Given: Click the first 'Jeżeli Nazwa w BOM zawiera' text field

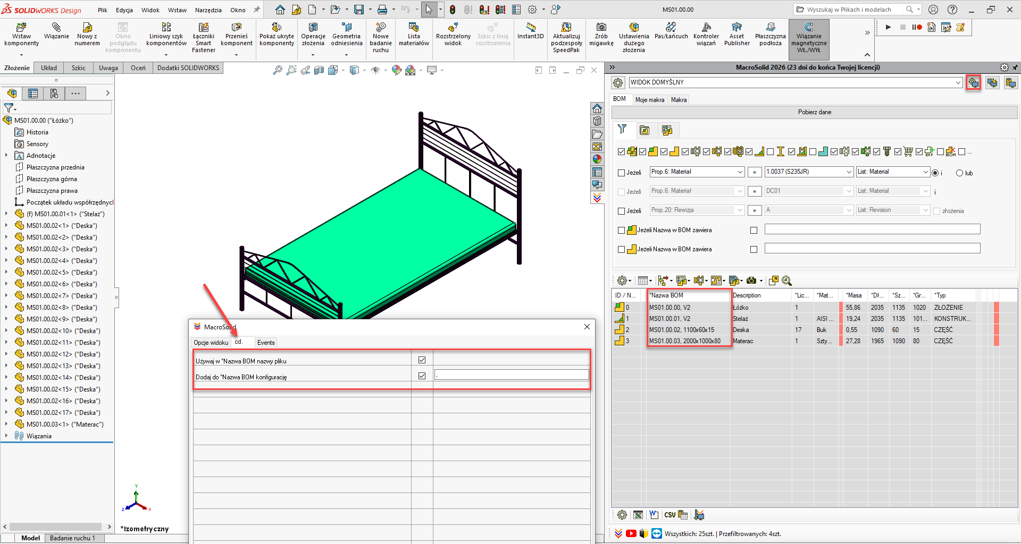Looking at the screenshot, I should 872,229.
